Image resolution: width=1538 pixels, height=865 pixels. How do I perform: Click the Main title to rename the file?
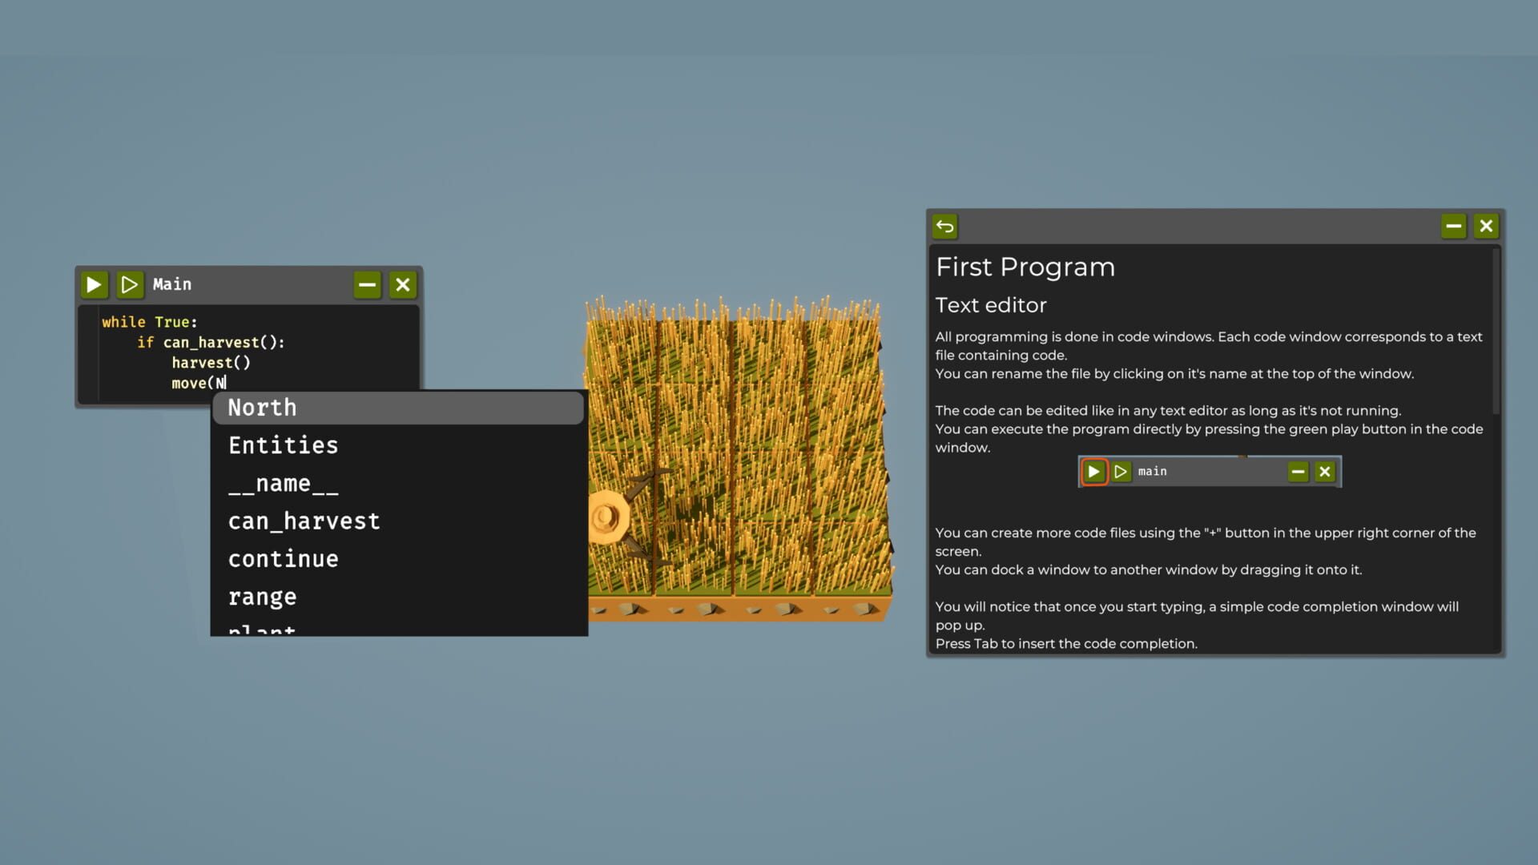(x=172, y=284)
